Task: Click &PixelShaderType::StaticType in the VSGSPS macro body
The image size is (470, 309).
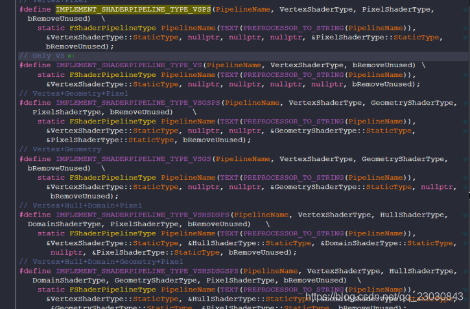Action: tap(110, 140)
